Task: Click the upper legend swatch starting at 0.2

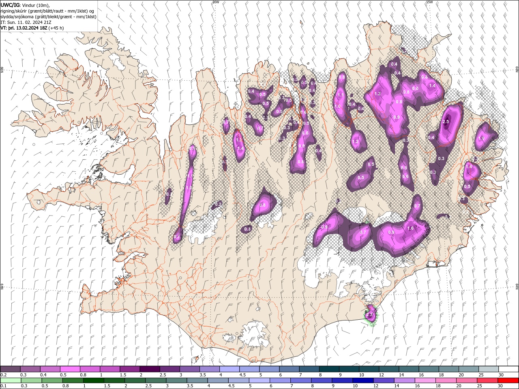Action: 10,369
